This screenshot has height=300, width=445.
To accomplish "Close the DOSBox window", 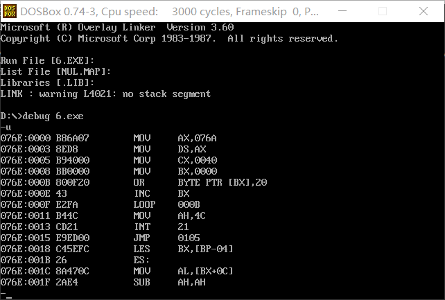I will point(423,11).
